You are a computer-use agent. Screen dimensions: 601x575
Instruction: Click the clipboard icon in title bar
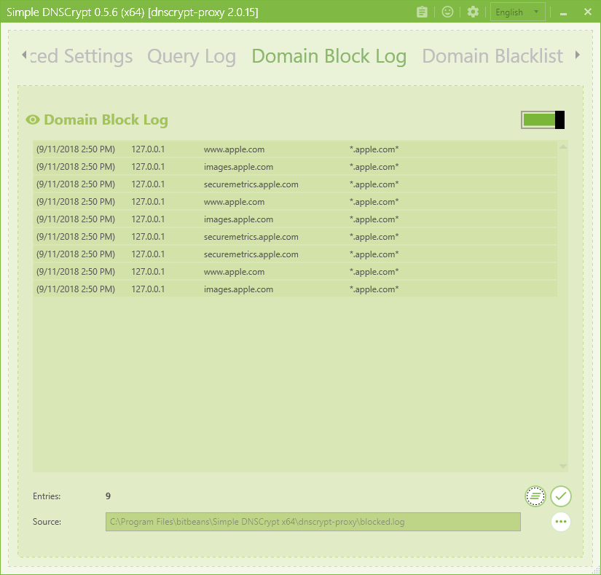click(422, 12)
